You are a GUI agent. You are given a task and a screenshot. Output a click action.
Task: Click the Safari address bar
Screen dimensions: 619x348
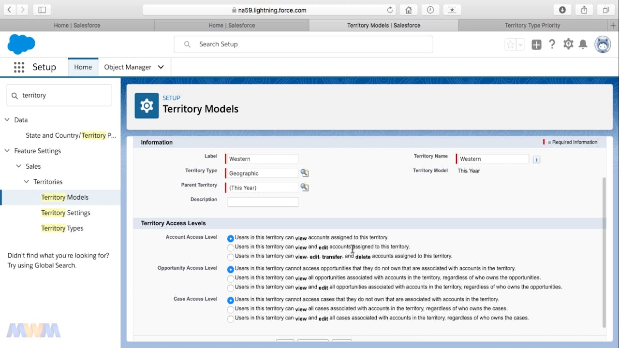(269, 10)
